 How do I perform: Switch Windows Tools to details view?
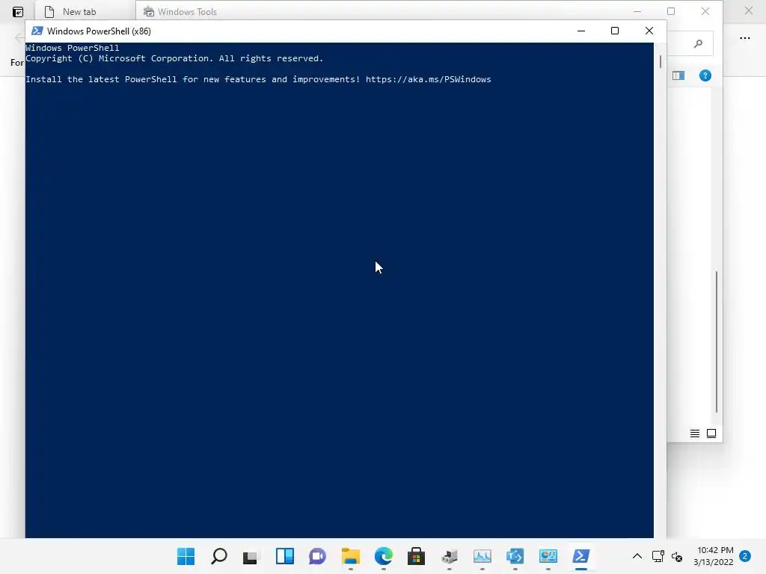pos(695,433)
